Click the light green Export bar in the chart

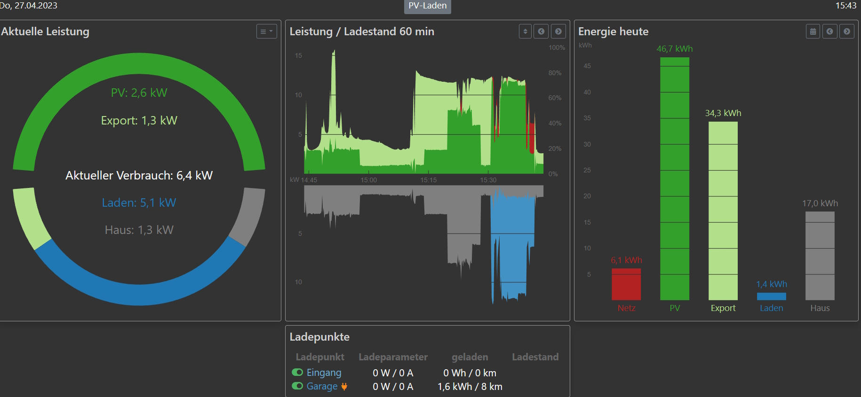coord(723,211)
